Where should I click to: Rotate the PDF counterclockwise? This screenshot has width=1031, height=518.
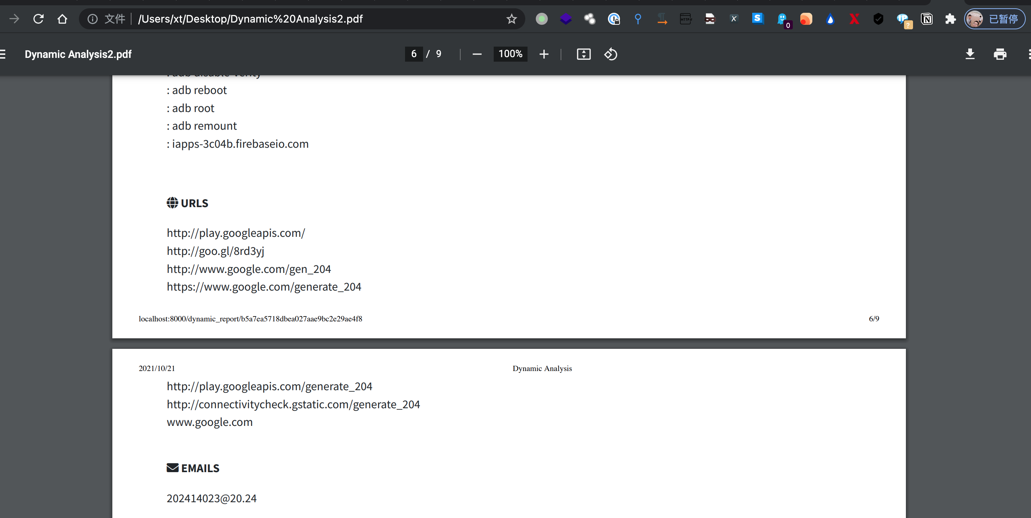click(610, 54)
